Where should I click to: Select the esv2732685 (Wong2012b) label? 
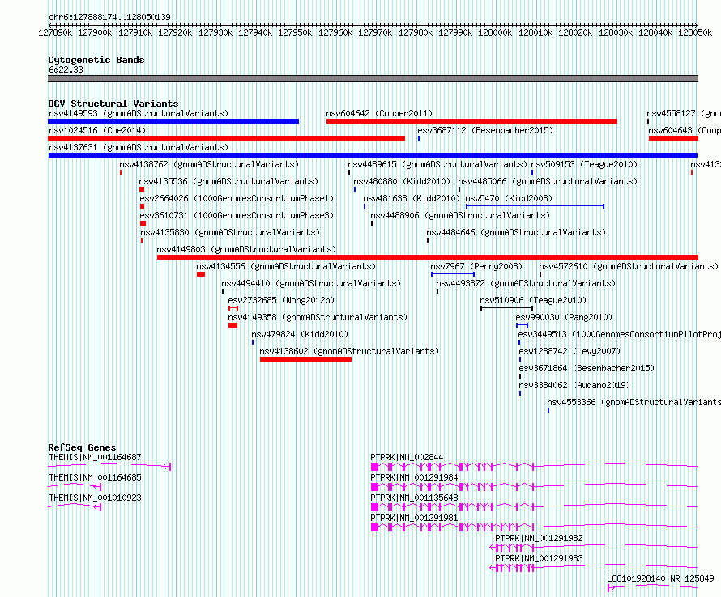tap(281, 300)
